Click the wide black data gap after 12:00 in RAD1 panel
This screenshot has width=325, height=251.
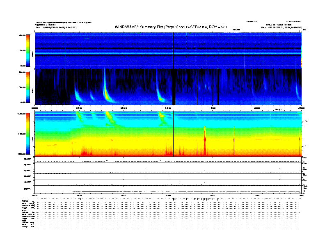[174, 87]
